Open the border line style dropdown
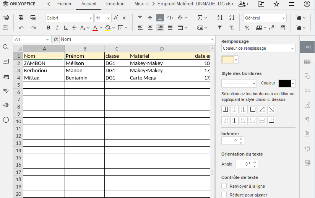The image size is (315, 198). 239,83
